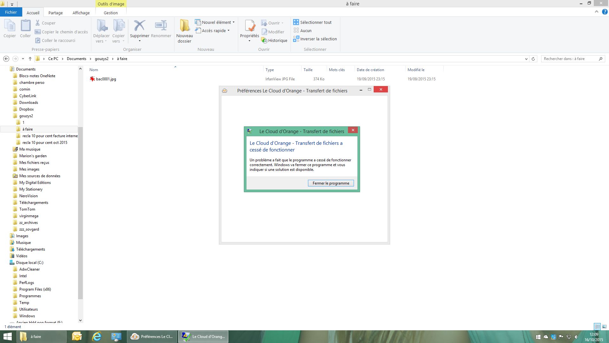This screenshot has width=609, height=343.
Task: Click the Sélectionner tout icon
Action: coord(296,22)
